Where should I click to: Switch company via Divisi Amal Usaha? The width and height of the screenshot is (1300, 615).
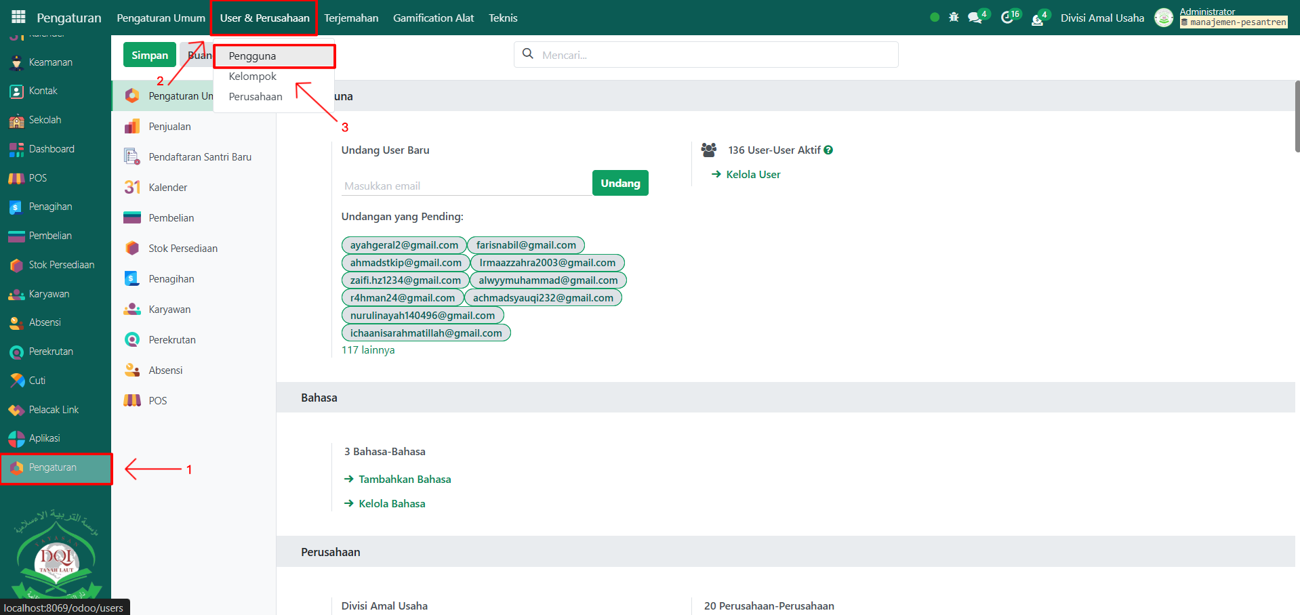(1102, 18)
